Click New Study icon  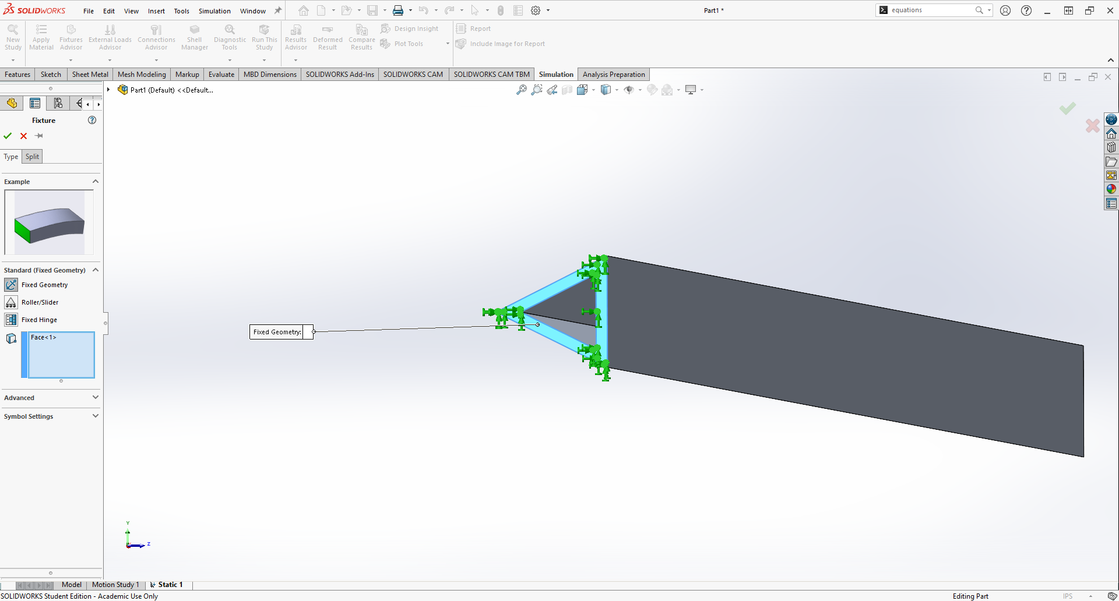13,38
